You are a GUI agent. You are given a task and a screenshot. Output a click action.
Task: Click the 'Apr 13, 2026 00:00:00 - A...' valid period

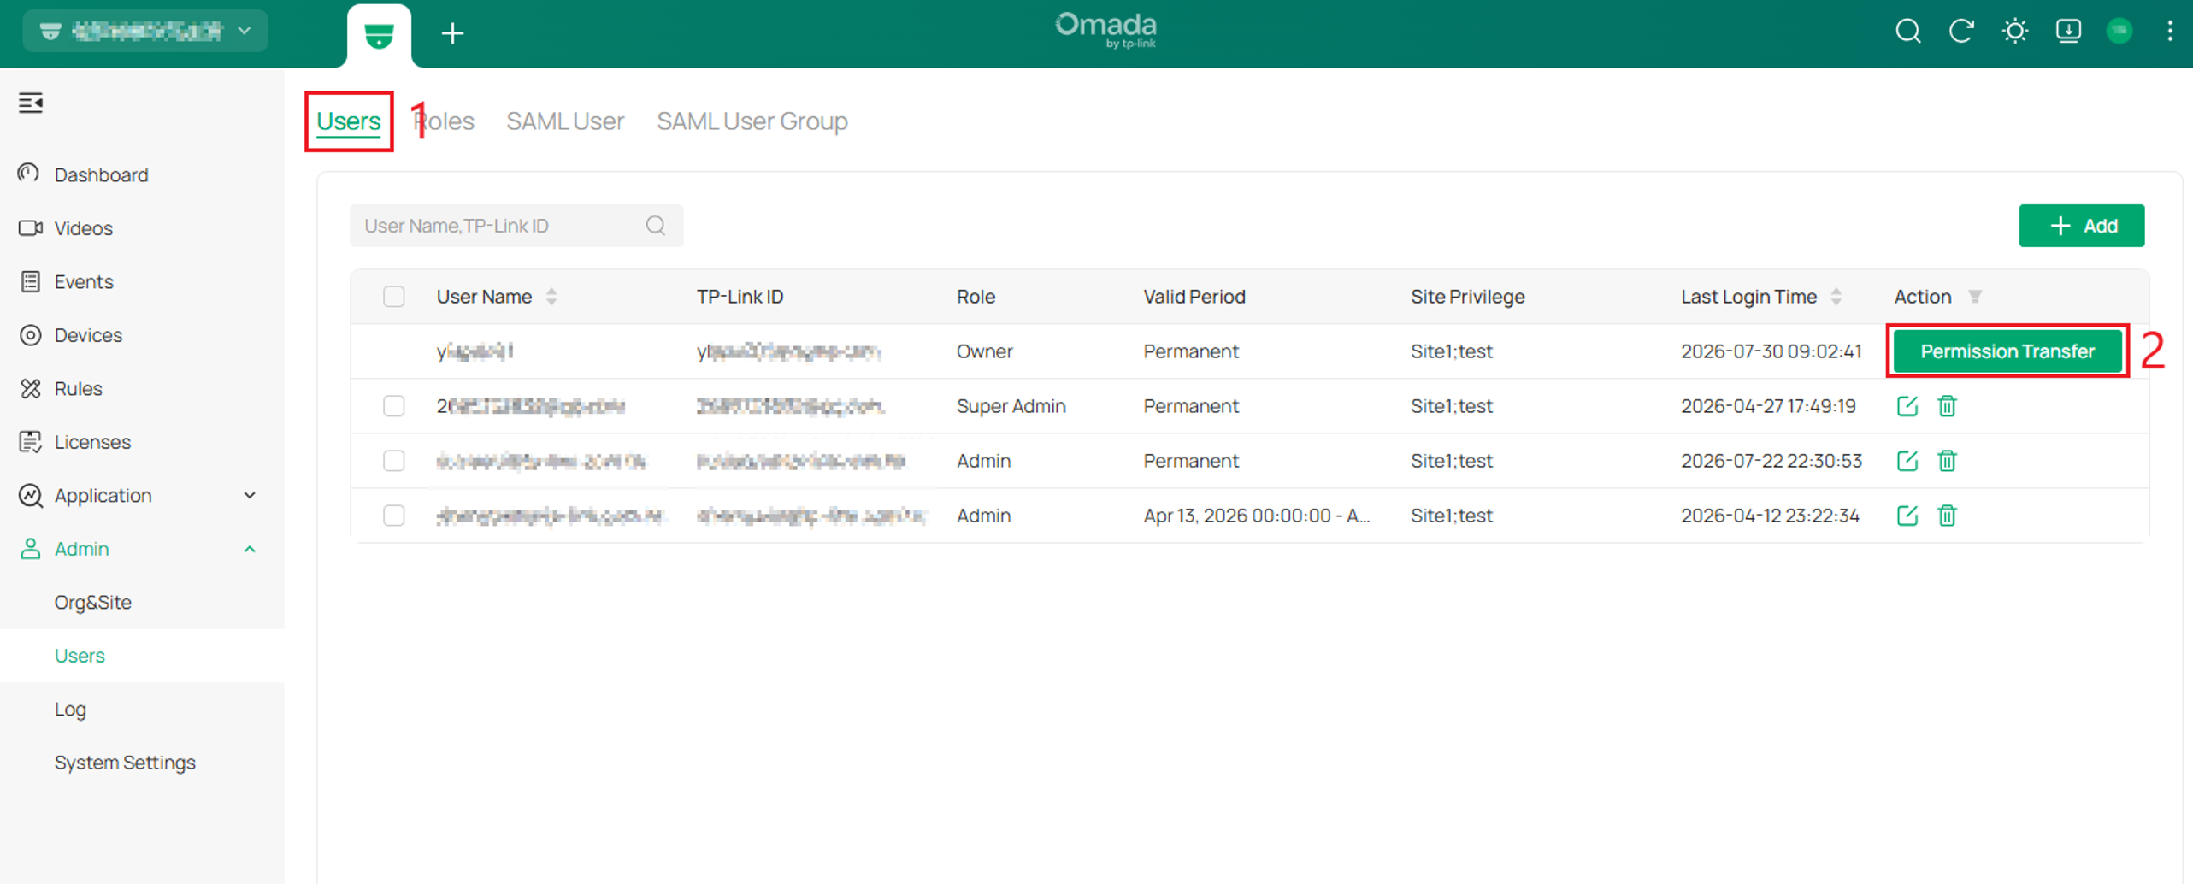pyautogui.click(x=1256, y=516)
